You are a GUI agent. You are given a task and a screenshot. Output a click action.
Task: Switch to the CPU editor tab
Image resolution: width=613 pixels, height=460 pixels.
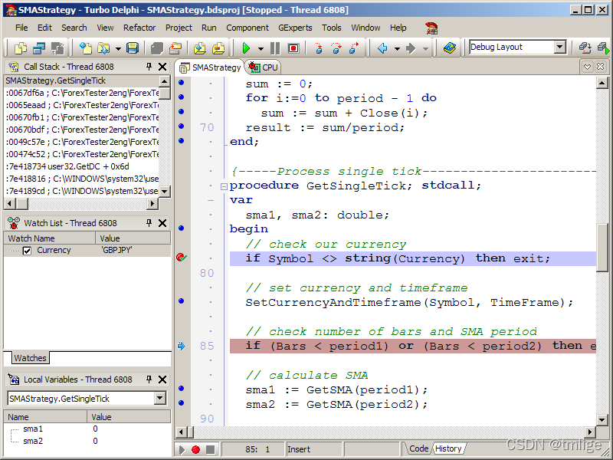click(x=264, y=67)
